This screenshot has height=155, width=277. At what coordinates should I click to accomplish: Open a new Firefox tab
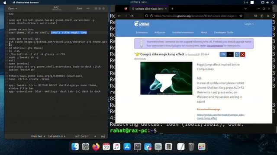(172, 9)
